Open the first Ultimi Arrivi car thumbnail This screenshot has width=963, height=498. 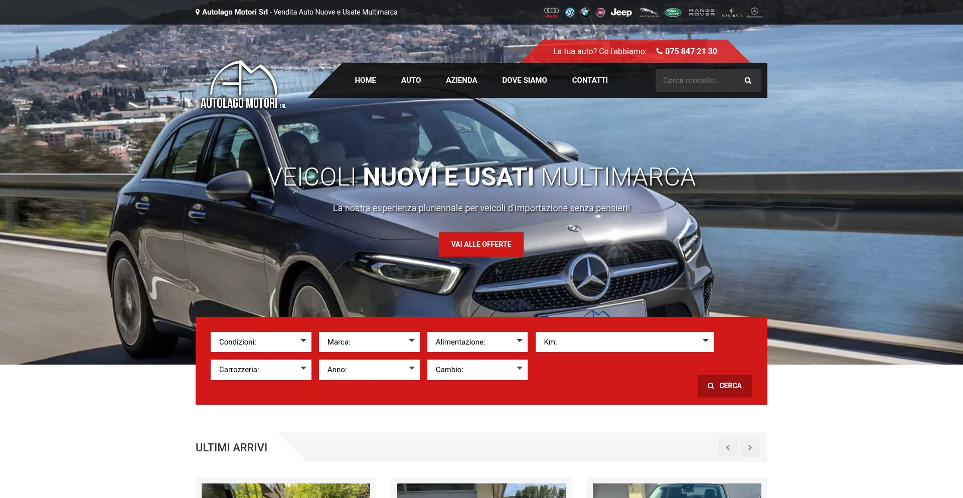pyautogui.click(x=286, y=490)
